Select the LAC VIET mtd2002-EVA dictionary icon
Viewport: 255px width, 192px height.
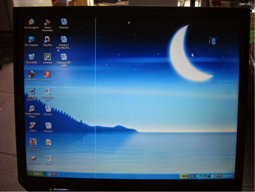pos(33,142)
